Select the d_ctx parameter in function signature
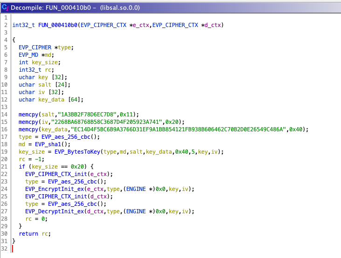 [x=214, y=25]
